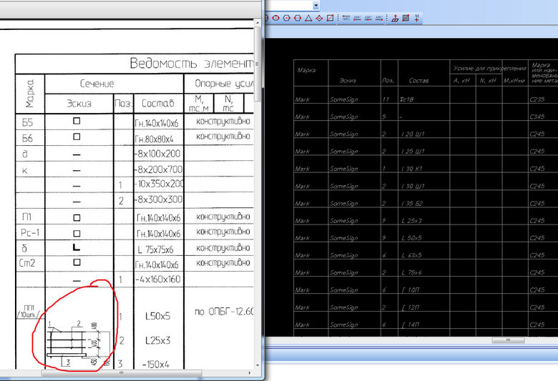Click the 'Сечение' header in the left table
Viewport: 558px width, 381px height.
coord(97,84)
